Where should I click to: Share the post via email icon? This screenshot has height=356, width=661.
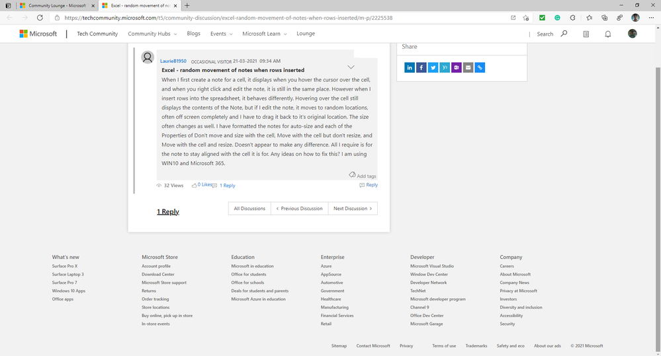click(468, 67)
